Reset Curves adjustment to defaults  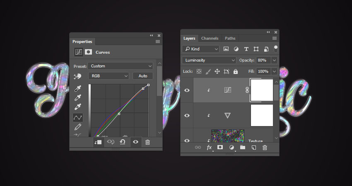(123, 142)
